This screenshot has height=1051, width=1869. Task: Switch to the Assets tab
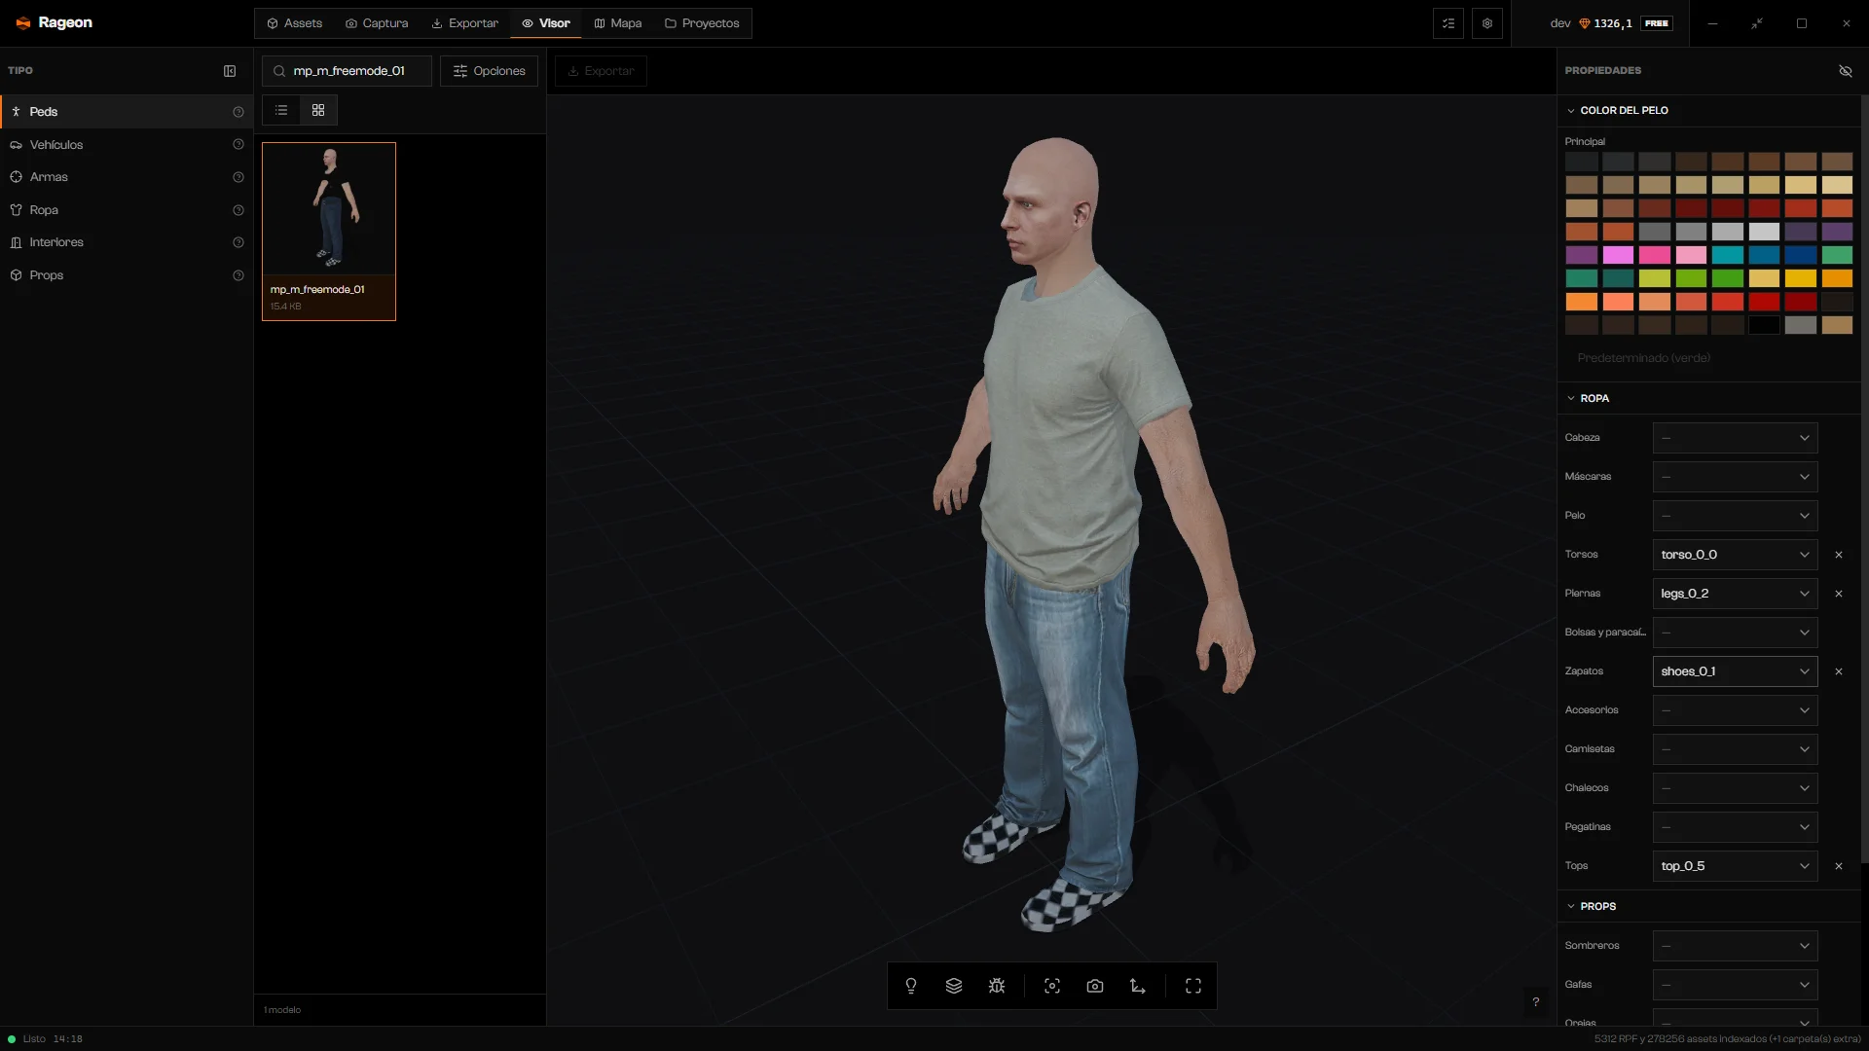(294, 23)
